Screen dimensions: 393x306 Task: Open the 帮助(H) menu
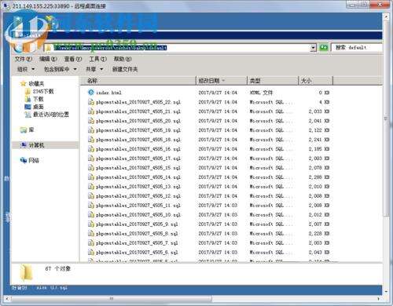pyautogui.click(x=123, y=59)
